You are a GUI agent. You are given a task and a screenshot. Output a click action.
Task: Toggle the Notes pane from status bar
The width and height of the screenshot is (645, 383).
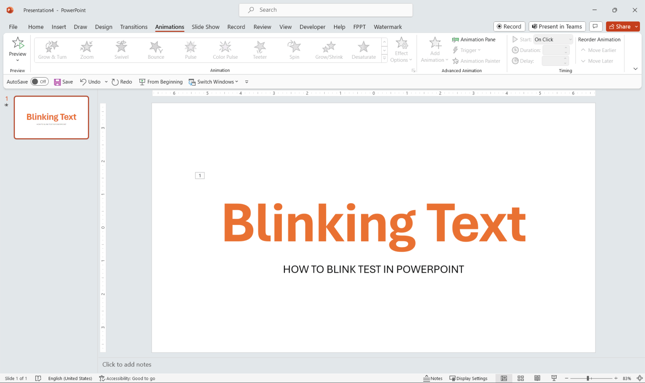(433, 378)
